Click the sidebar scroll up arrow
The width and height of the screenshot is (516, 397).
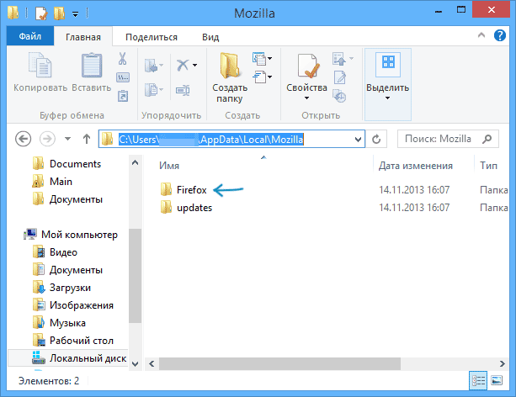[135, 162]
